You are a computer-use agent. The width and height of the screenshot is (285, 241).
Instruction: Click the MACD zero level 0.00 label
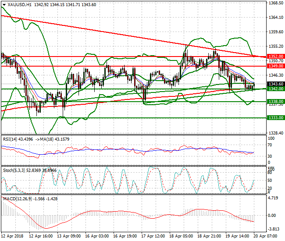[272, 216]
